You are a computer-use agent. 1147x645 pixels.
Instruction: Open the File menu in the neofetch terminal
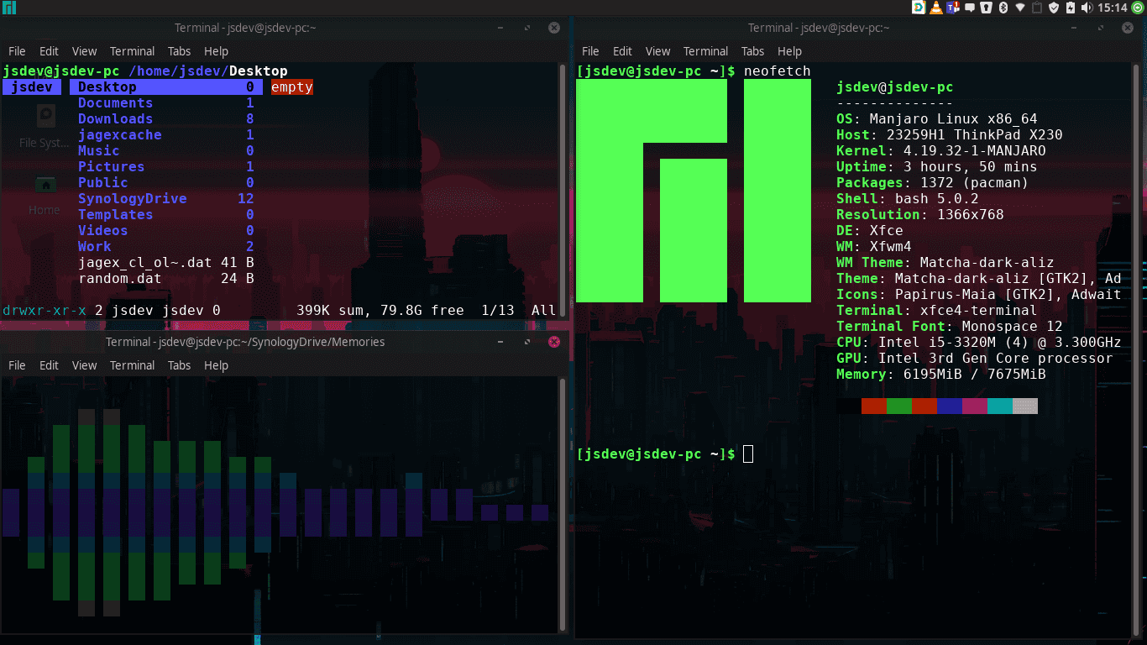pyautogui.click(x=590, y=51)
